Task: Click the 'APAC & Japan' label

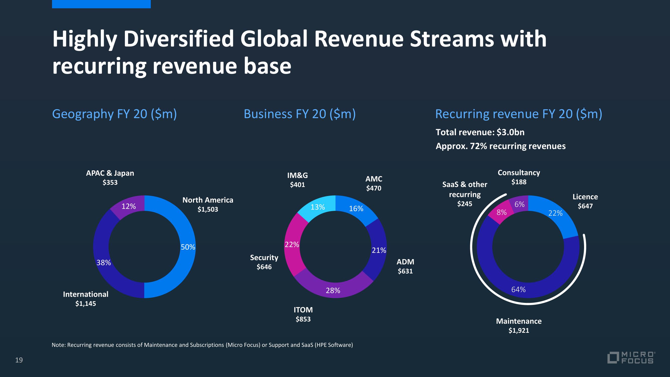Action: (110, 173)
